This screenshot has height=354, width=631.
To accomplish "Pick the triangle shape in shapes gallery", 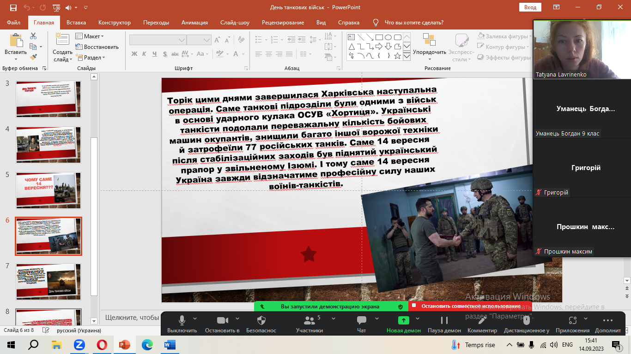I will pyautogui.click(x=351, y=47).
